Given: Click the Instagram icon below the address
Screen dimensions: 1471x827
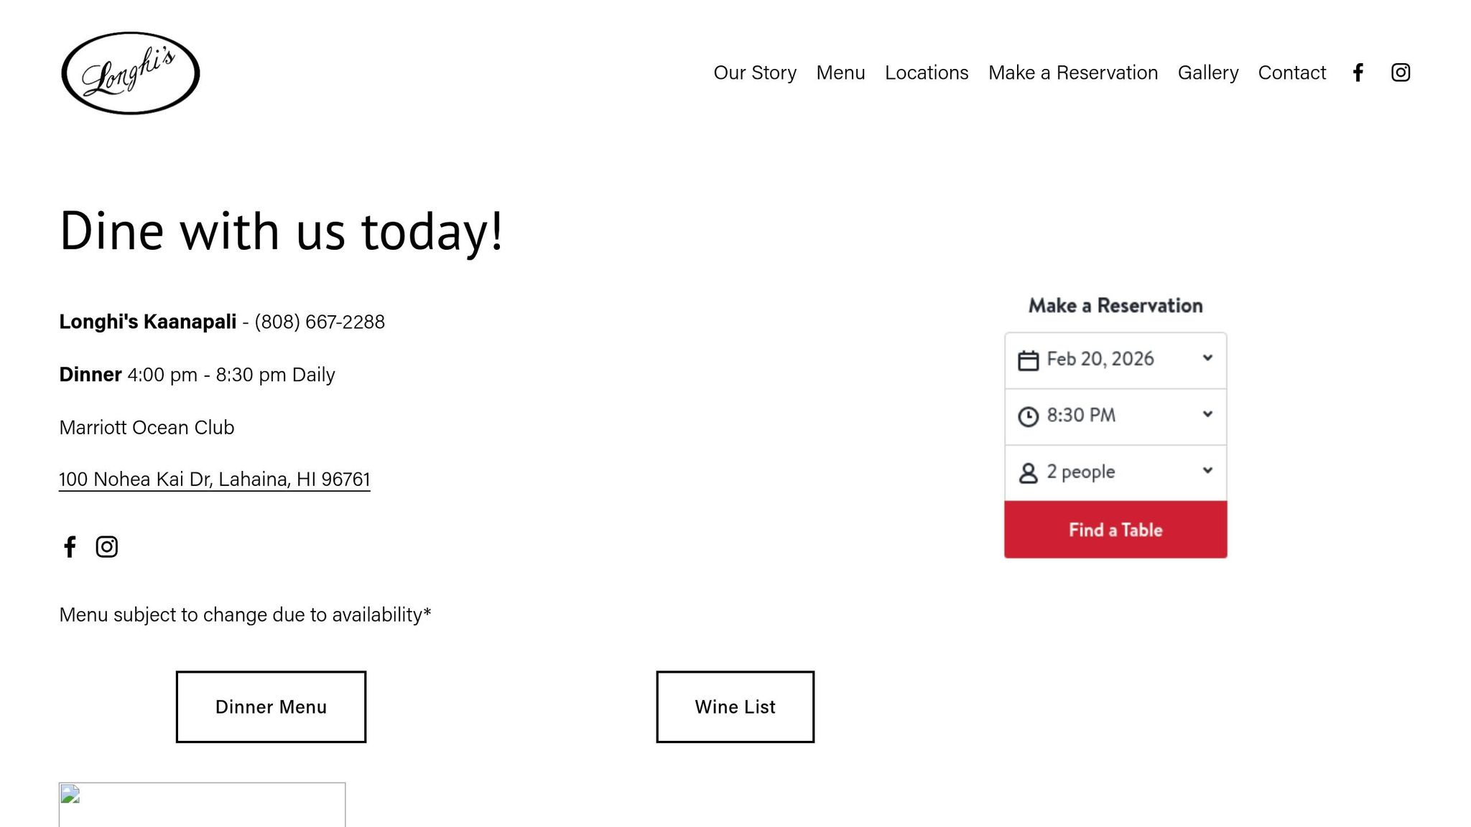Looking at the screenshot, I should click(x=107, y=547).
